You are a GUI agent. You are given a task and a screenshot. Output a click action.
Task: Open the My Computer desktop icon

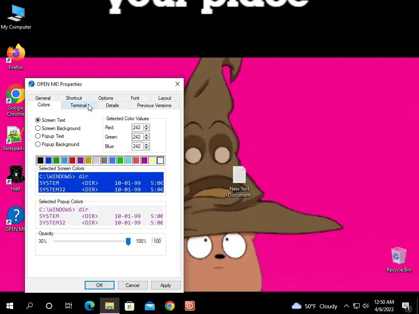pyautogui.click(x=16, y=17)
